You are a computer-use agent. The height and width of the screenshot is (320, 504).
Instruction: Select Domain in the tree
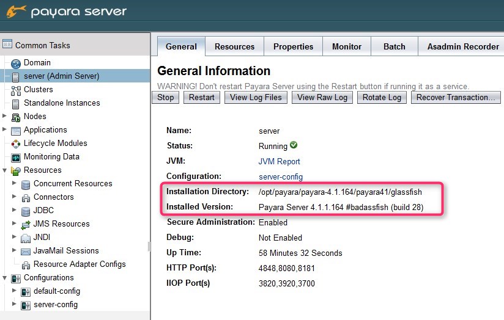click(37, 62)
